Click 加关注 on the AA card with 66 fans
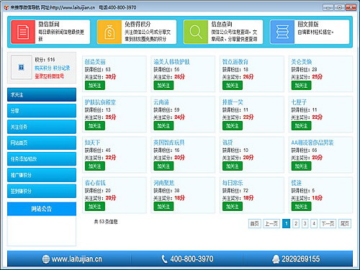Image resolution: width=360 pixels, height=270 pixels. click(302, 166)
